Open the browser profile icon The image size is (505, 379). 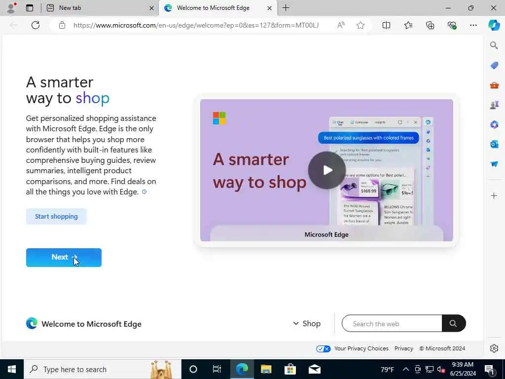11,8
